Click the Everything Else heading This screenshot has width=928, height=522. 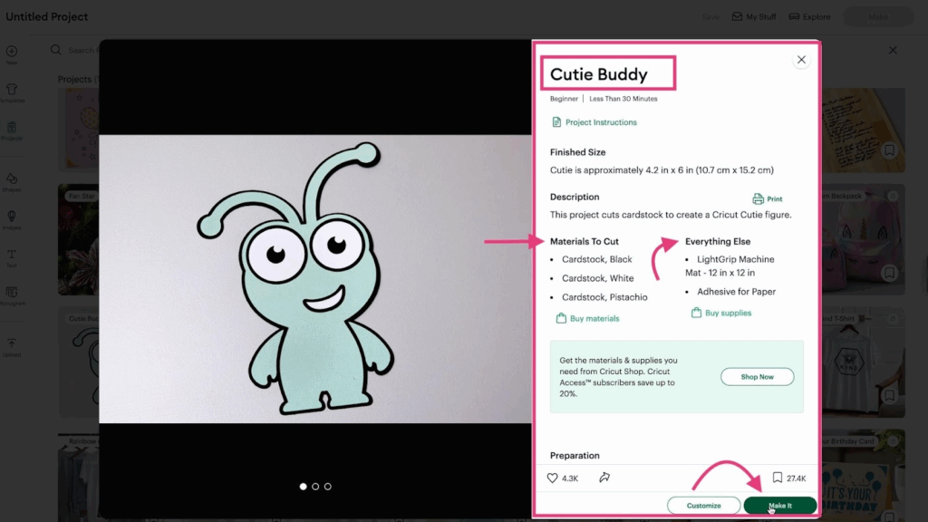click(x=718, y=241)
